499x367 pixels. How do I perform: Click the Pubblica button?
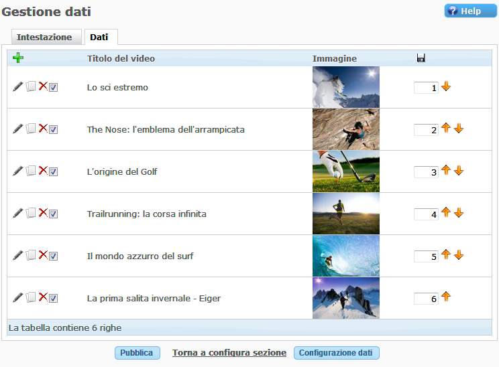click(x=137, y=353)
